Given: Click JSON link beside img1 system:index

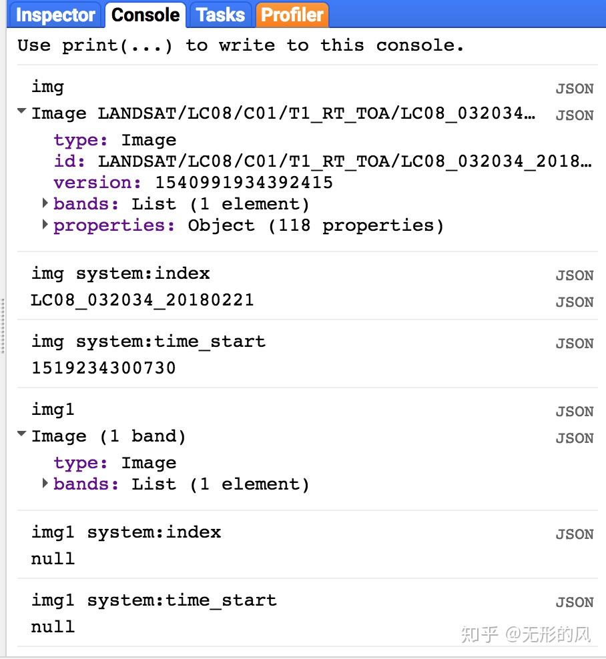Looking at the screenshot, I should 574,534.
